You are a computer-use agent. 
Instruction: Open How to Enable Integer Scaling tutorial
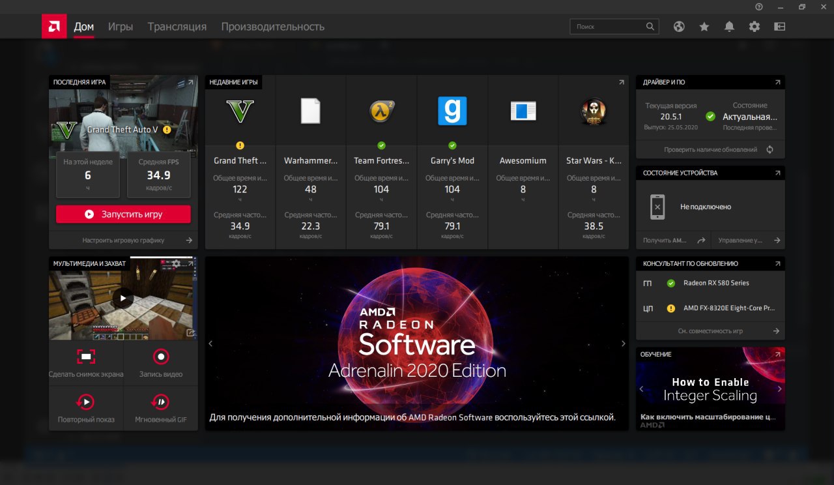710,389
